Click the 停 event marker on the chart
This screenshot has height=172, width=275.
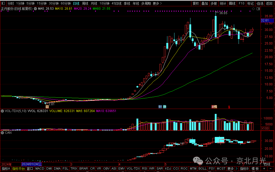164,107
